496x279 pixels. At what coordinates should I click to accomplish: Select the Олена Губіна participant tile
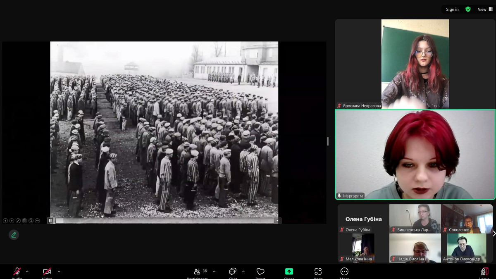[x=363, y=219]
